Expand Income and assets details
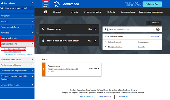170x100 pixels. (x=17, y=59)
